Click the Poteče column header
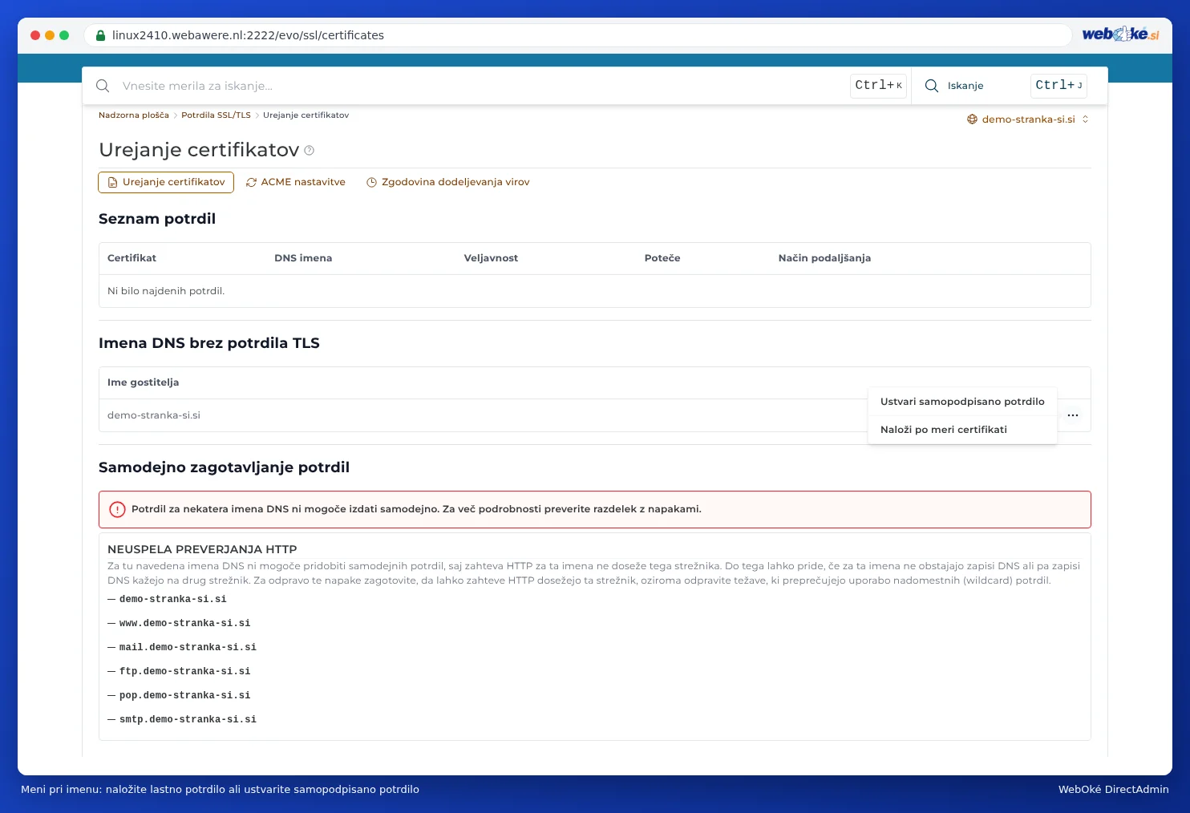 pyautogui.click(x=662, y=258)
